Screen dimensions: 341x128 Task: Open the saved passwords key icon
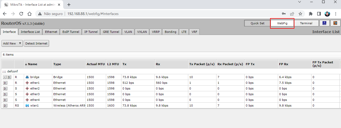pos(284,14)
